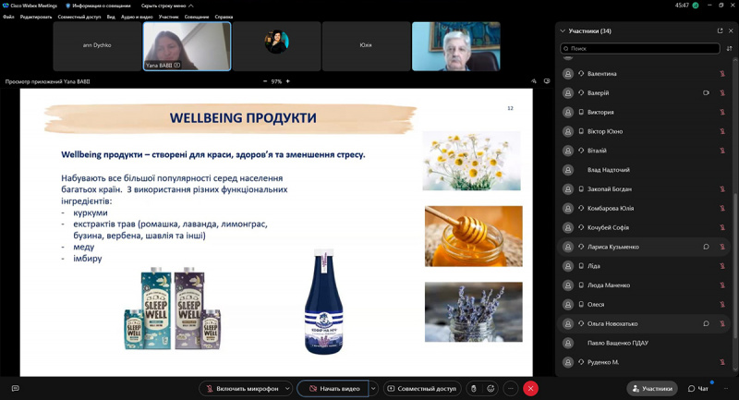Open the Чат panel button
The image size is (739, 400).
pyautogui.click(x=698, y=388)
